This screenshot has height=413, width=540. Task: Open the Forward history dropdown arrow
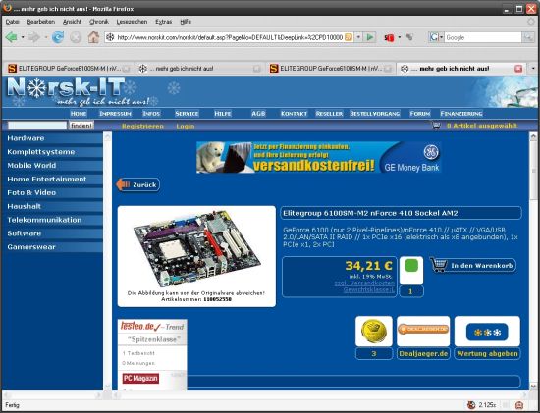(45, 37)
